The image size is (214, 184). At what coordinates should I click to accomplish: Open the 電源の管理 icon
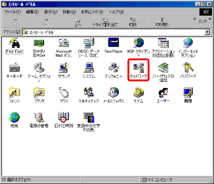coord(39,120)
